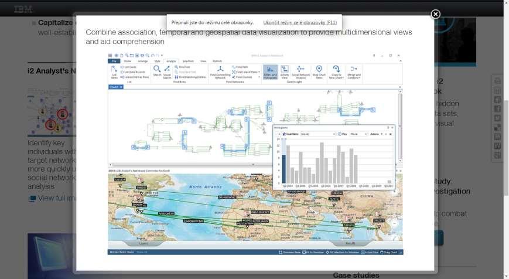The width and height of the screenshot is (509, 279).
Task: Click the vertical scrollbar of the chart pane
Action: (400, 127)
